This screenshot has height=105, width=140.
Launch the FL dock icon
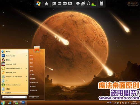(x=70, y=4)
